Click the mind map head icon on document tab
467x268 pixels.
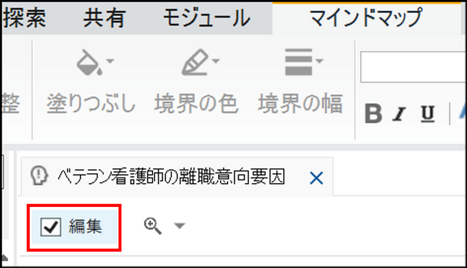[40, 176]
